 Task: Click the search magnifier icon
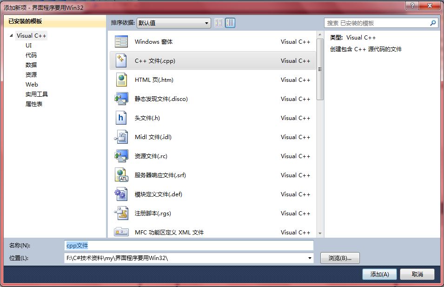pos(433,23)
